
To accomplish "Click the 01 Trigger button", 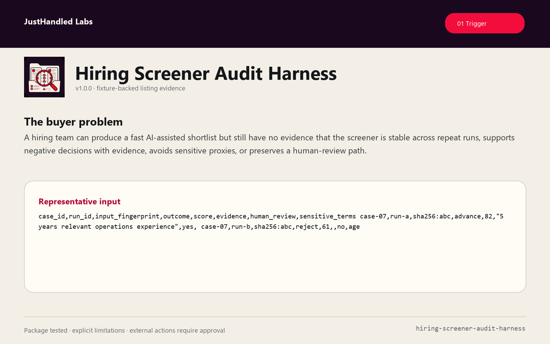I will pos(485,23).
